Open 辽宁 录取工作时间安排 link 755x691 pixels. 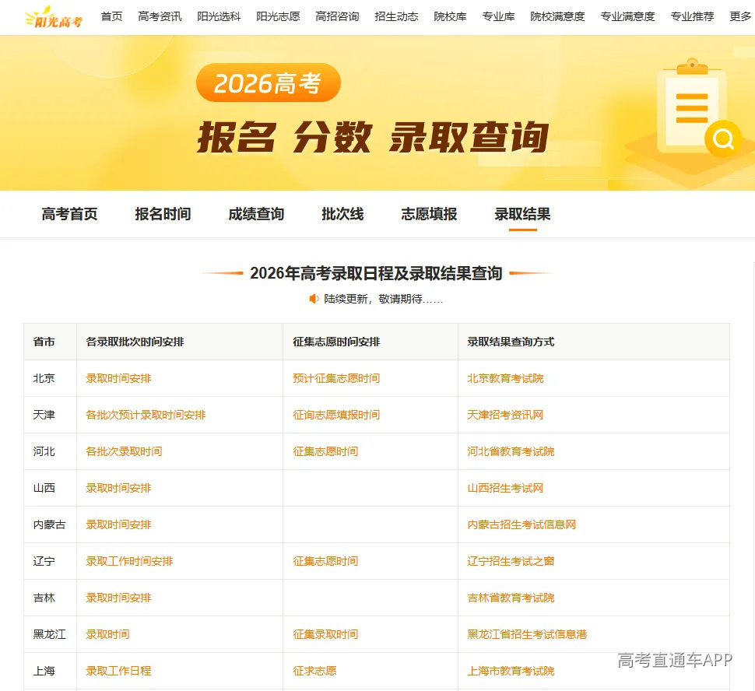pyautogui.click(x=129, y=562)
